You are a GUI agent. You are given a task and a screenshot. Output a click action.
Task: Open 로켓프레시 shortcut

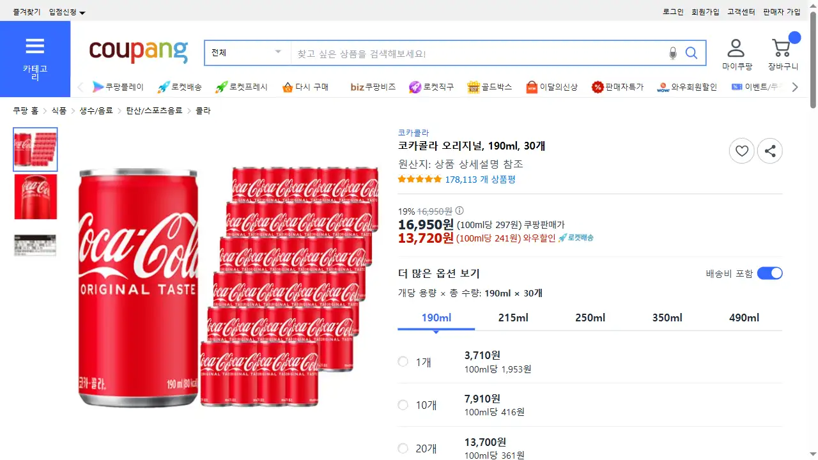pyautogui.click(x=242, y=87)
